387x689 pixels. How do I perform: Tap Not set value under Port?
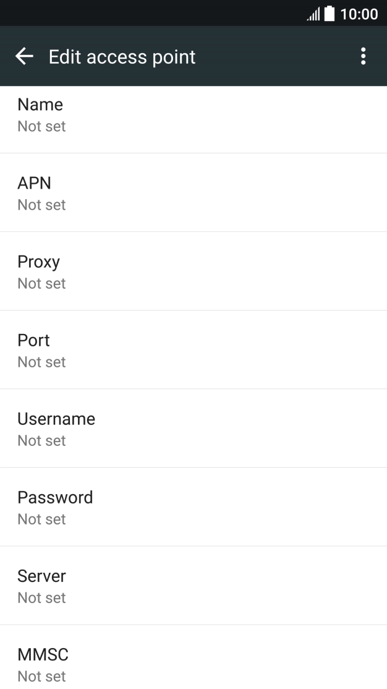41,362
